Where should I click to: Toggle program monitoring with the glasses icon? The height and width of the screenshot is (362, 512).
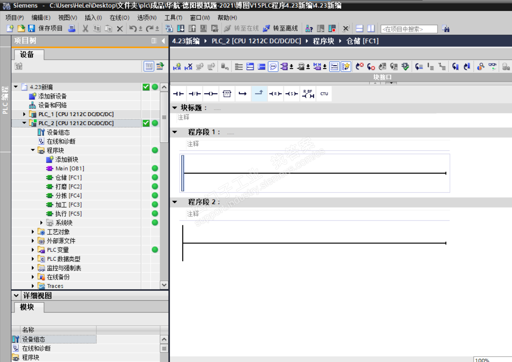pos(493,67)
